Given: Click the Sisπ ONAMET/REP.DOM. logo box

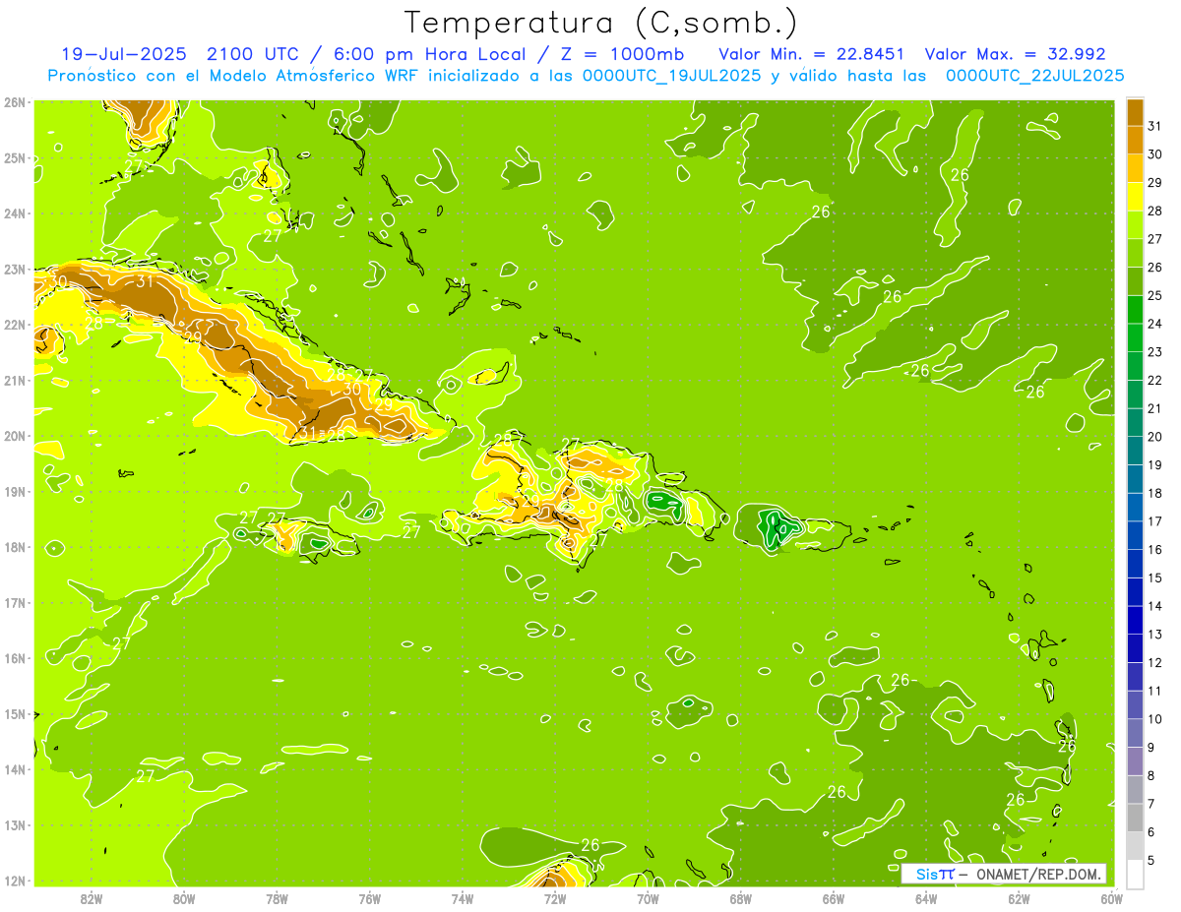Looking at the screenshot, I should pyautogui.click(x=1003, y=874).
